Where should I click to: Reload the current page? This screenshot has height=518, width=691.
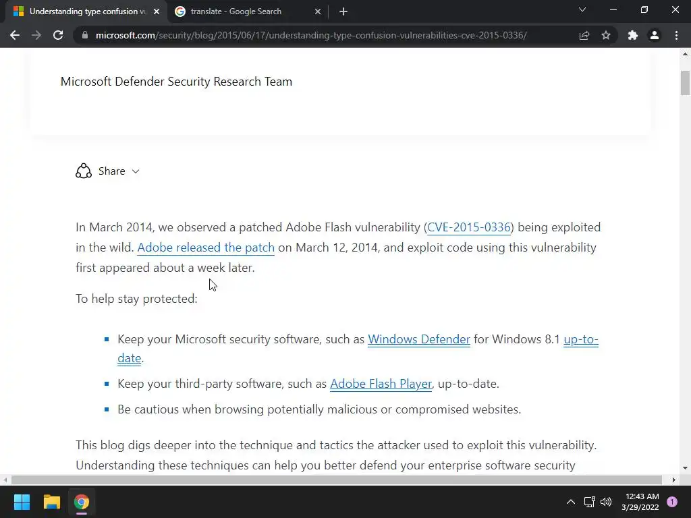click(x=58, y=35)
